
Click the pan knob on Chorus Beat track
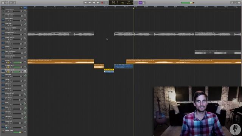[25, 20]
